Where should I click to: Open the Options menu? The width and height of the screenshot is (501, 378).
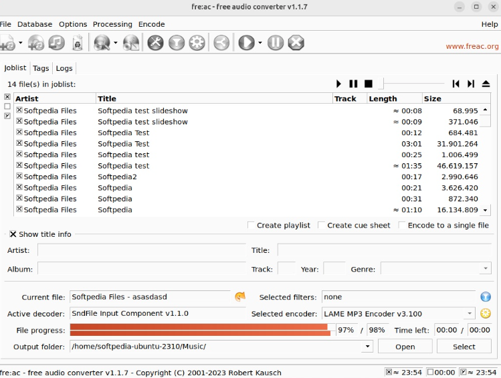pyautogui.click(x=73, y=24)
